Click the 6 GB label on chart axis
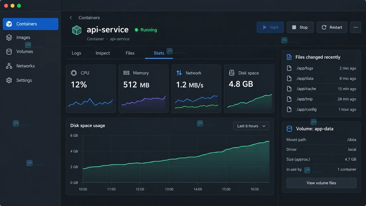366x206 pixels. click(74, 136)
